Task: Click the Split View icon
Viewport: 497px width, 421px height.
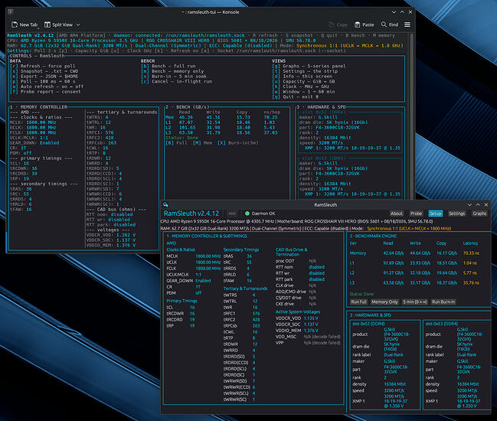Action: coord(47,24)
